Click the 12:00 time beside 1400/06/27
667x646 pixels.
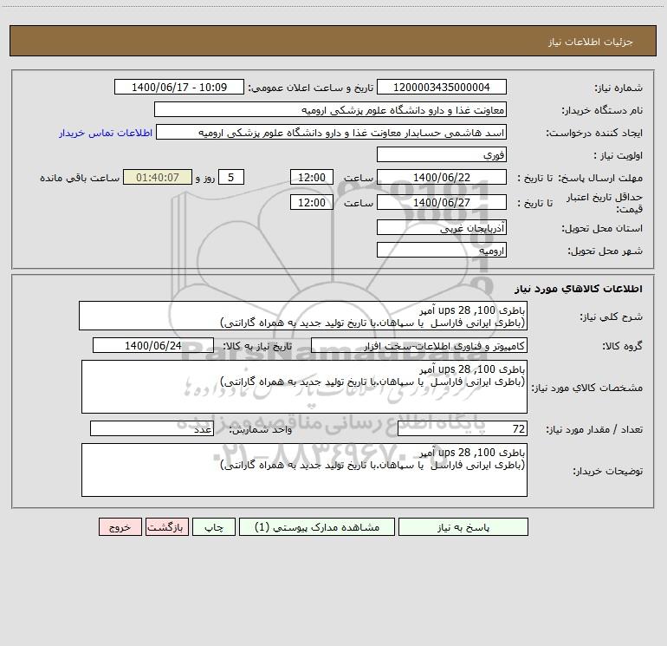click(x=311, y=202)
